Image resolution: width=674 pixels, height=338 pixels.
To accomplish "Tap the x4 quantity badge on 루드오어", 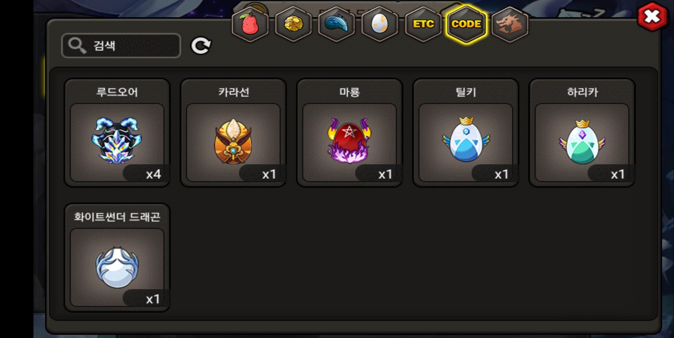I will (x=146, y=174).
